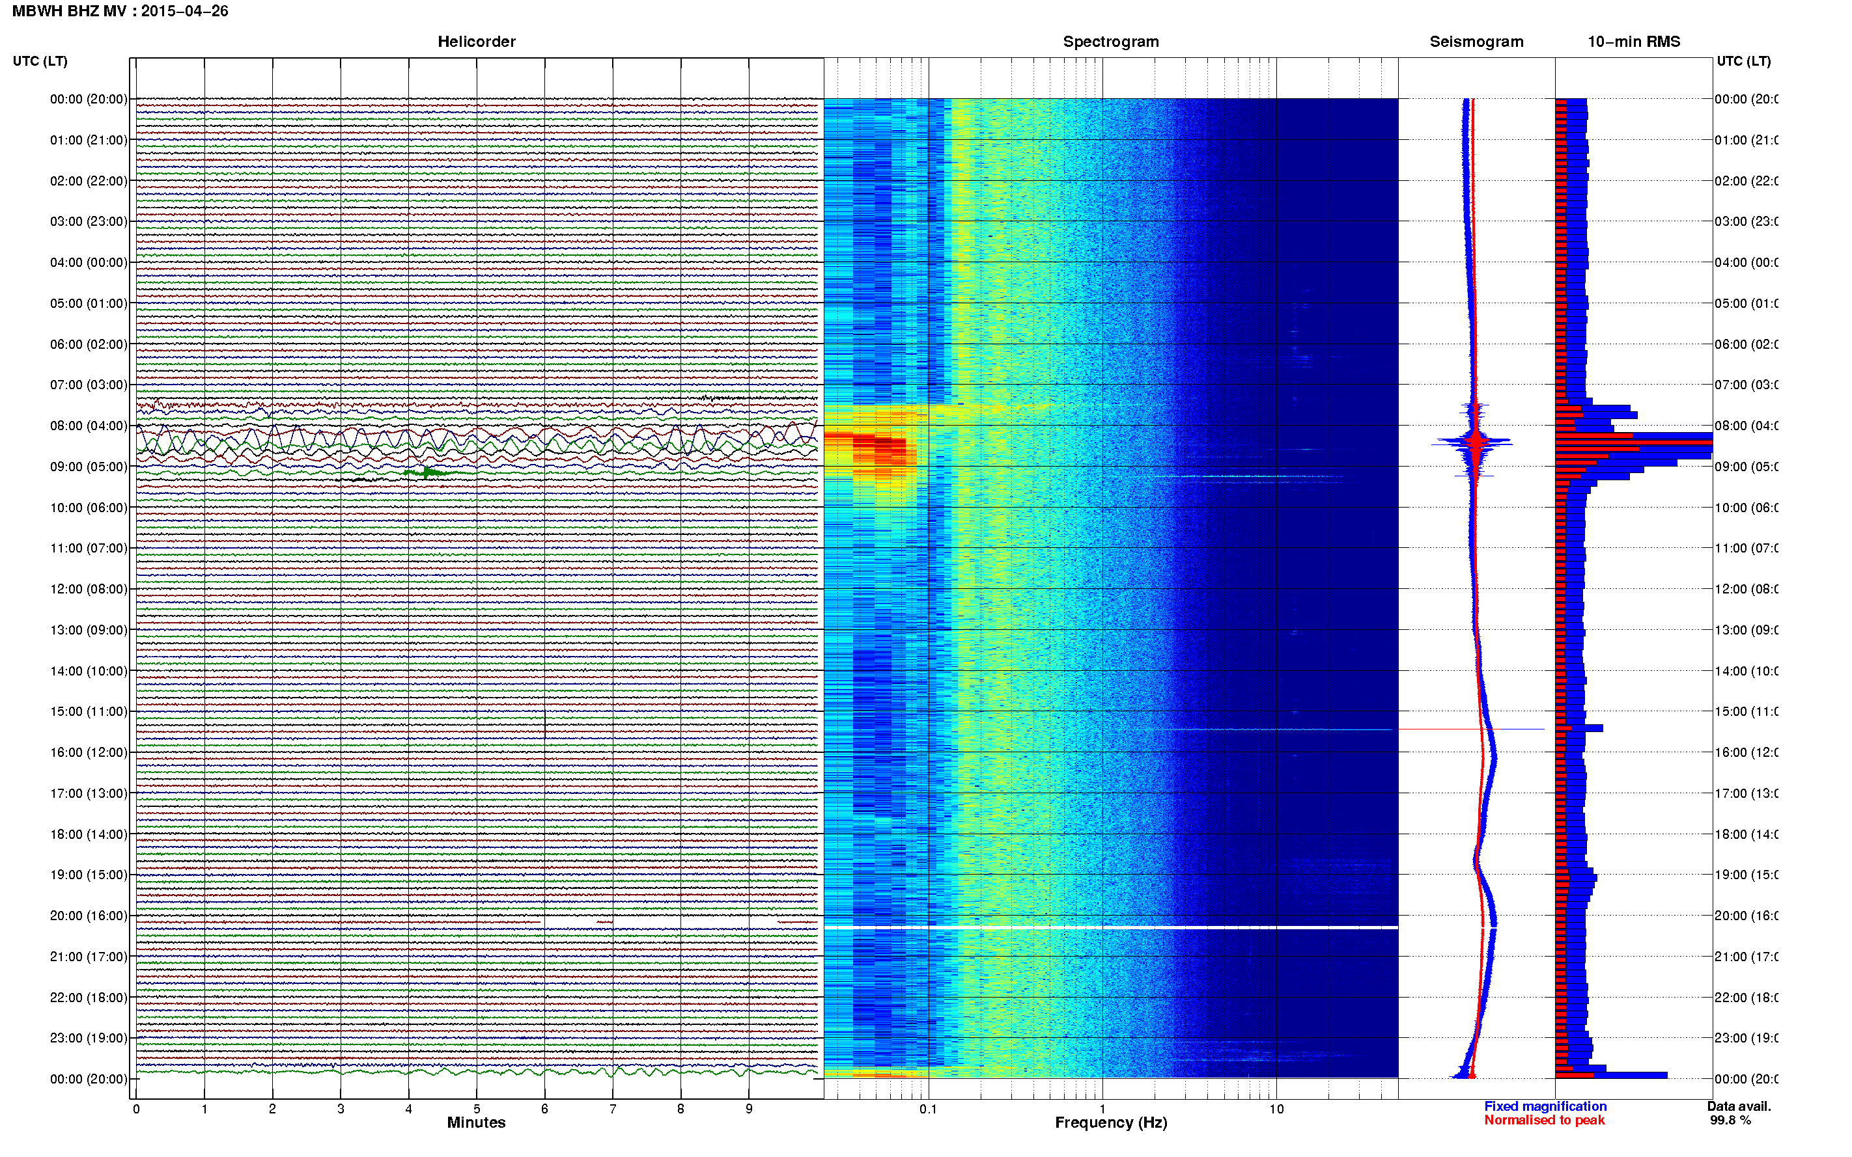Click left-axis time label 16:00 (12:00)
This screenshot has width=1852, height=1157.
[x=89, y=752]
